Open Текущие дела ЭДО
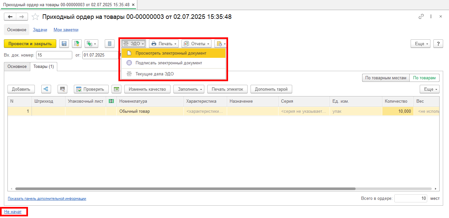Image resolution: width=449 pixels, height=218 pixels. click(x=173, y=74)
